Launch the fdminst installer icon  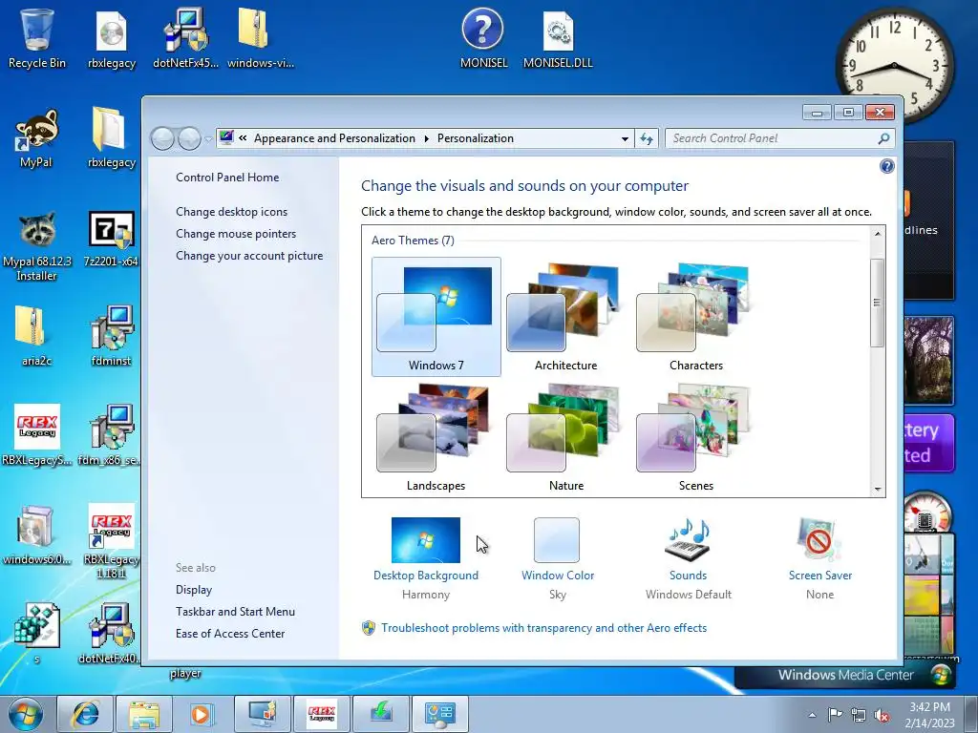(x=112, y=337)
